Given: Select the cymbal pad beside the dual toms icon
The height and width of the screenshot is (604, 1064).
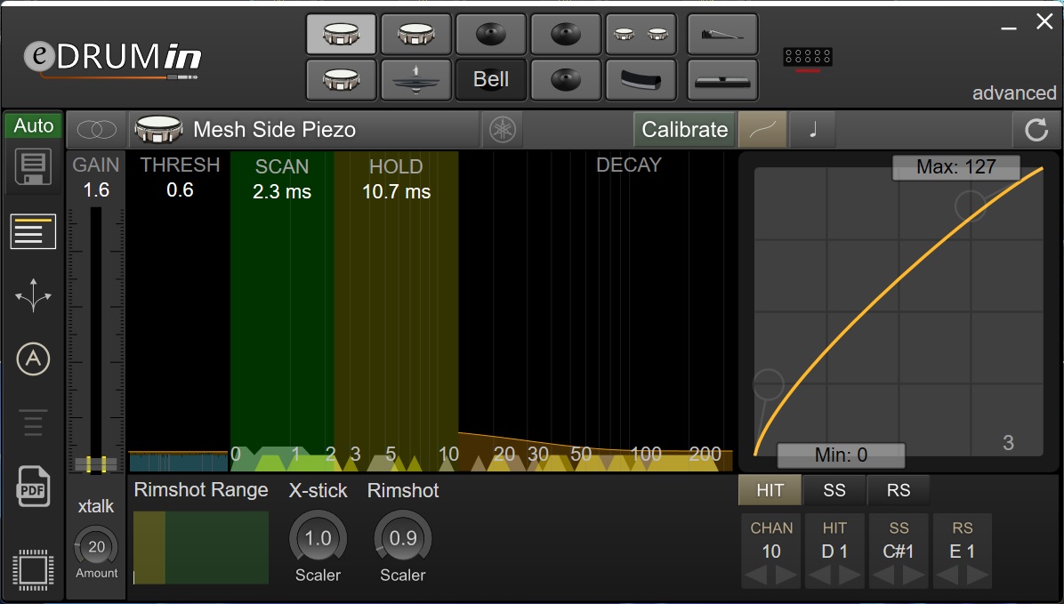Looking at the screenshot, I should (x=565, y=34).
